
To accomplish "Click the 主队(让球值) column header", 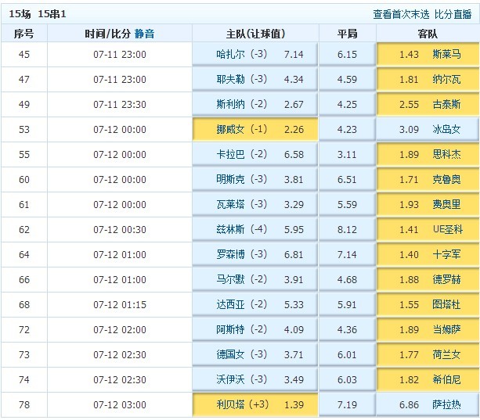I will [255, 34].
